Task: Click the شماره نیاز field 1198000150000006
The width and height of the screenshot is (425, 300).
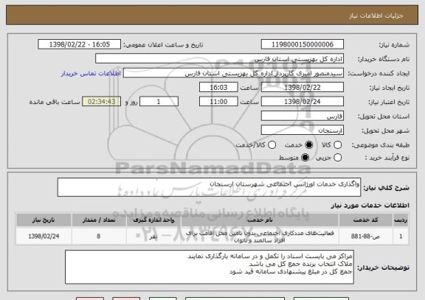Action: [303, 44]
